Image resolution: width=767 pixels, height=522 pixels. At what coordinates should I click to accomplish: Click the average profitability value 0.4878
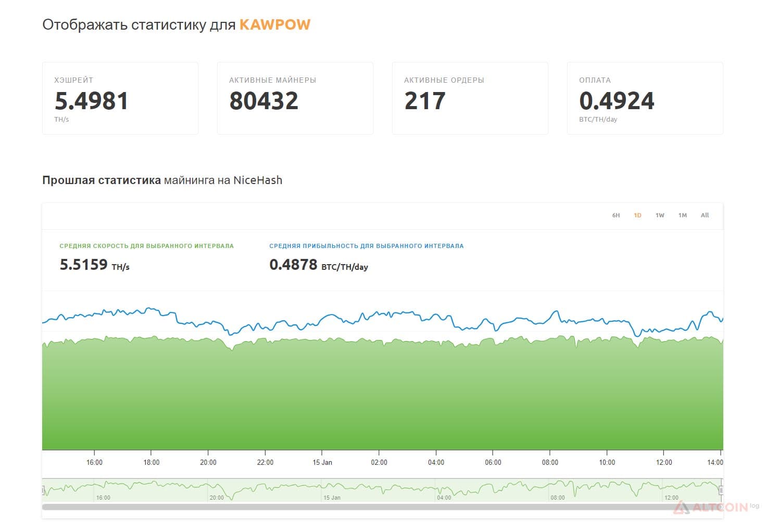click(293, 265)
